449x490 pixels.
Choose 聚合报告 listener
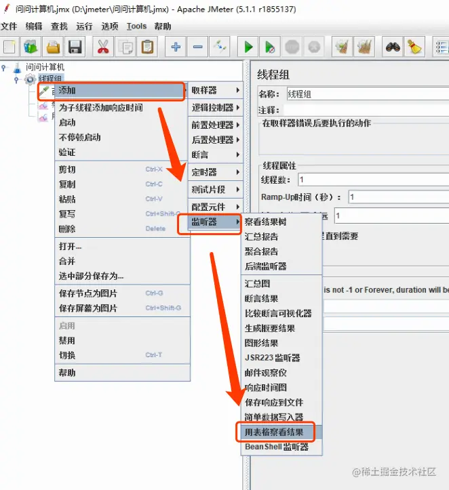[281, 251]
